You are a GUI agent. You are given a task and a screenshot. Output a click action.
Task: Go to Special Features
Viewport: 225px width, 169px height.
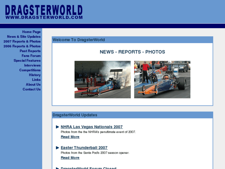pyautogui.click(x=27, y=60)
